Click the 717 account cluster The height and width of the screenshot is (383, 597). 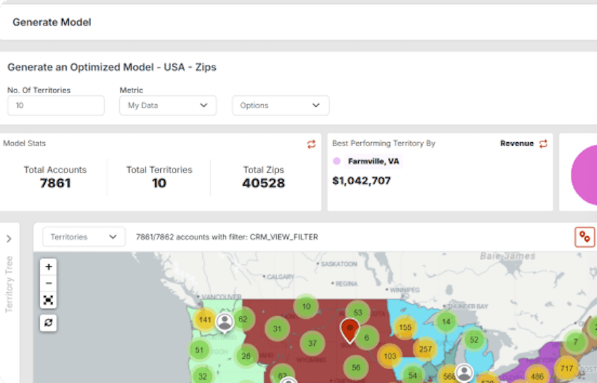tap(567, 368)
